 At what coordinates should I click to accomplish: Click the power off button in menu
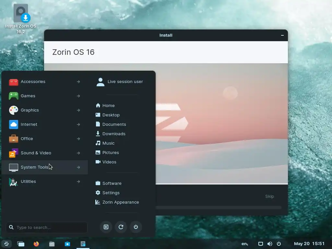click(136, 227)
